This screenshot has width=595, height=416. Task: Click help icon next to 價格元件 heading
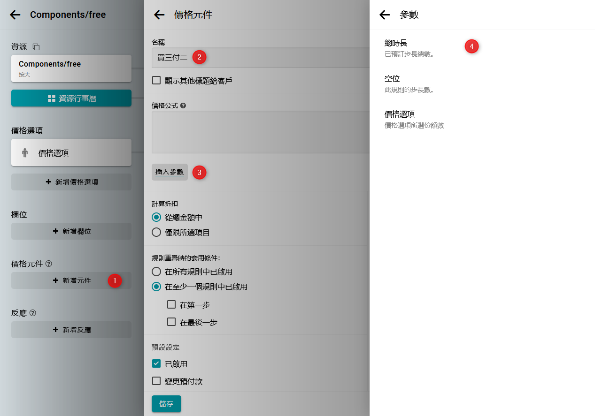[49, 264]
